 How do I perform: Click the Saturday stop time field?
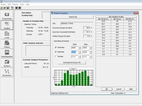pyautogui.click(x=86, y=52)
